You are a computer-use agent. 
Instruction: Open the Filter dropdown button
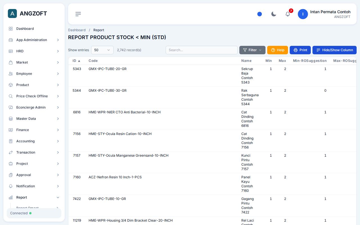pyautogui.click(x=252, y=50)
